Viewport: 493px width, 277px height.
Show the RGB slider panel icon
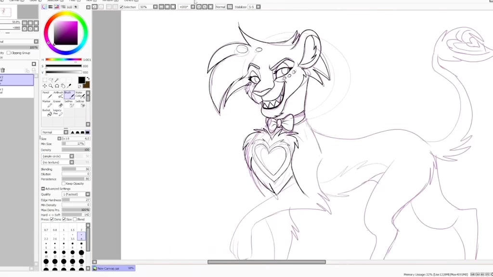point(50,7)
